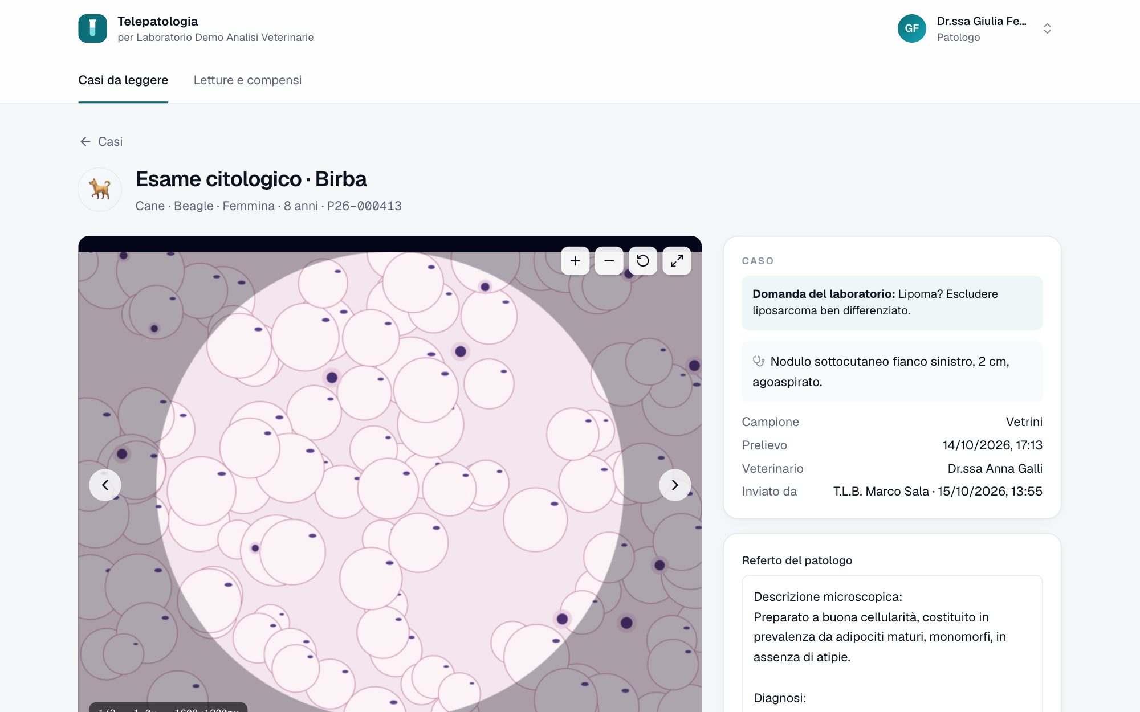Viewport: 1140px width, 712px height.
Task: Click the cytology slide image
Action: point(390,481)
